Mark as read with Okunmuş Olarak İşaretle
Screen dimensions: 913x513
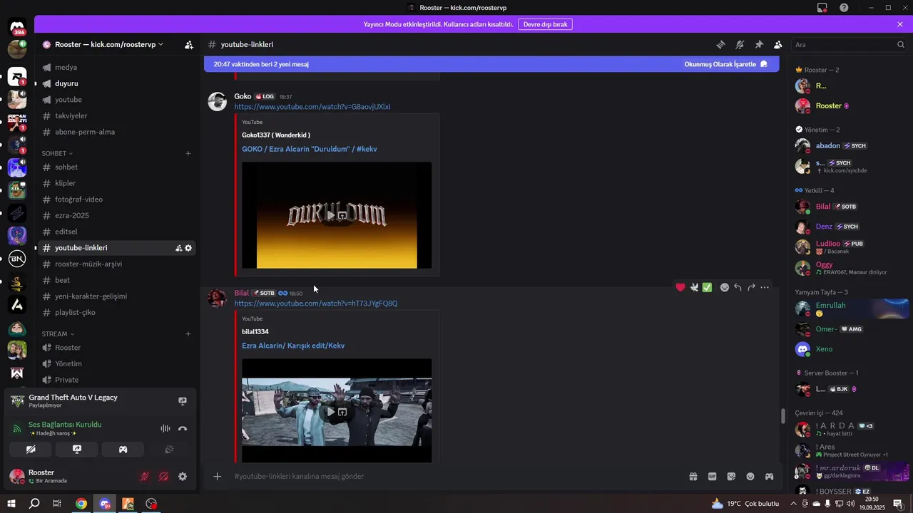tap(725, 64)
